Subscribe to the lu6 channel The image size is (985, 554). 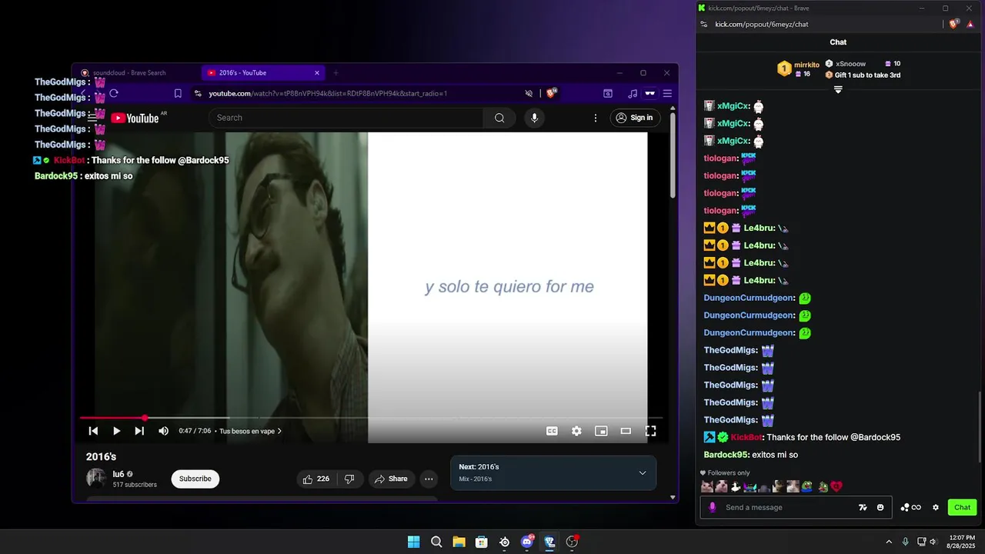[195, 479]
